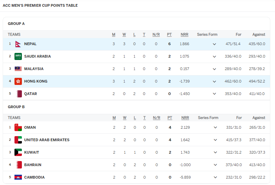Show Bahrain's series form details
Image resolution: width=275 pixels, height=185 pixels.
(x=215, y=165)
